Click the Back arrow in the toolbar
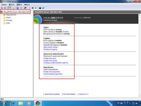This screenshot has width=141, height=106. coord(2,8)
